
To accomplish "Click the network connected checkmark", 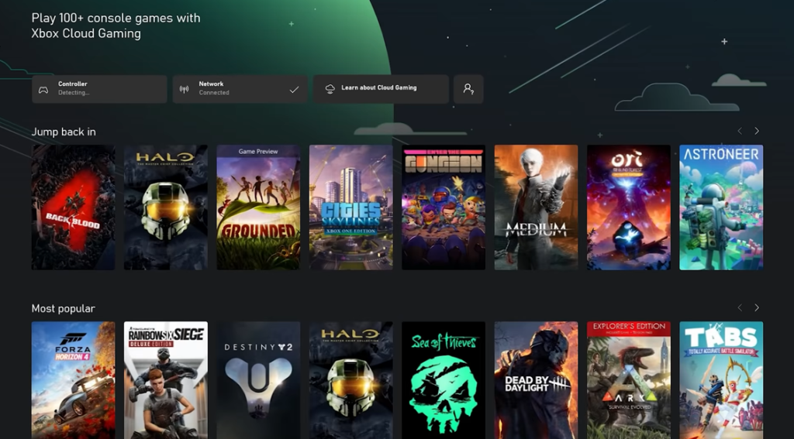I will 294,90.
